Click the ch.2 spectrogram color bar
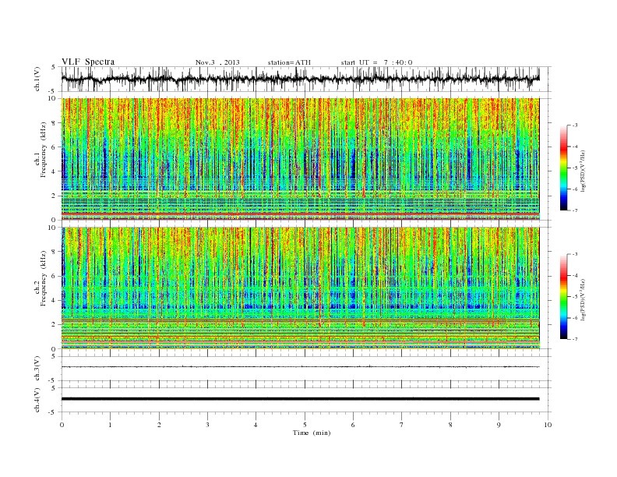This screenshot has height=477, width=617. [563, 296]
